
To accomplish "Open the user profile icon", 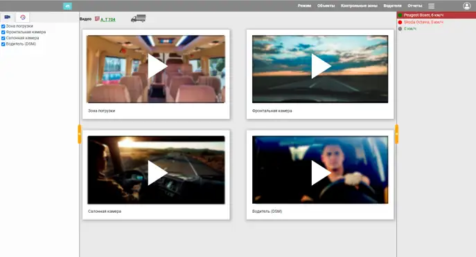I will (x=466, y=6).
